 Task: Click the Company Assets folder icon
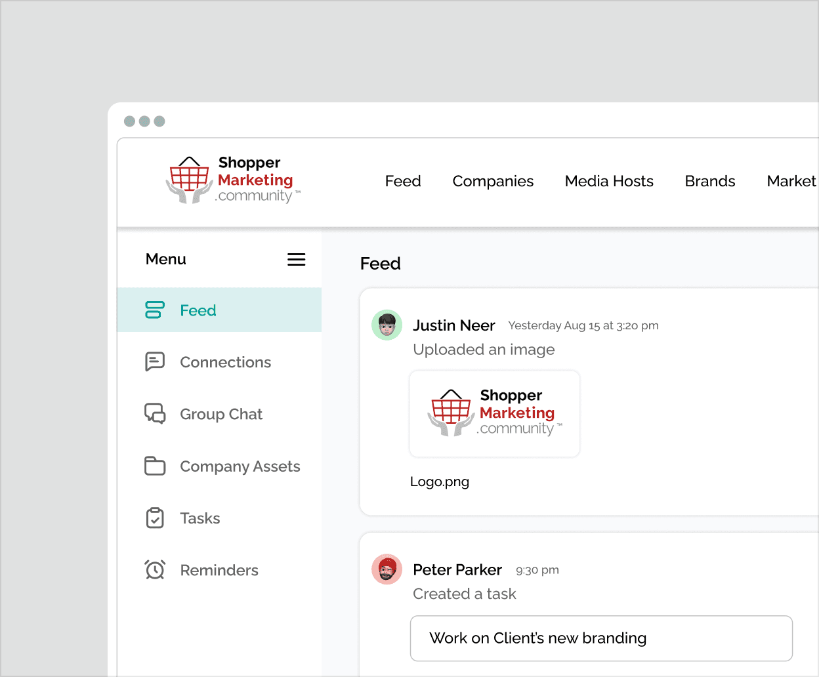[155, 466]
